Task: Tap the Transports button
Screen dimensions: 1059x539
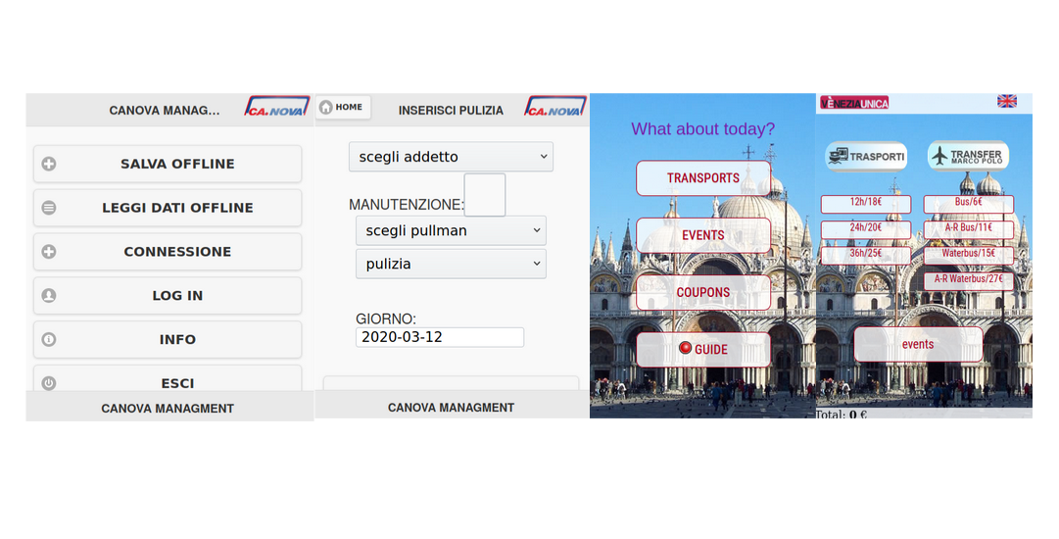Action: pos(702,178)
